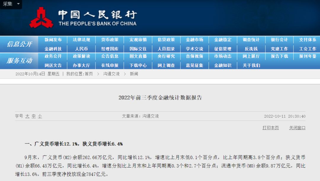Image resolution: width=320 pixels, height=181 pixels.
Task: Click the 关闭窗口 link
Action: click(x=297, y=127)
